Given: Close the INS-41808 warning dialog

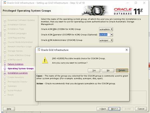Looking at the screenshot, I should [x=126, y=50].
